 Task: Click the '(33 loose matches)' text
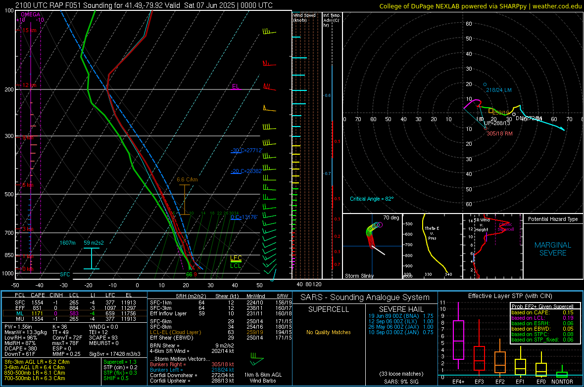[x=401, y=374]
